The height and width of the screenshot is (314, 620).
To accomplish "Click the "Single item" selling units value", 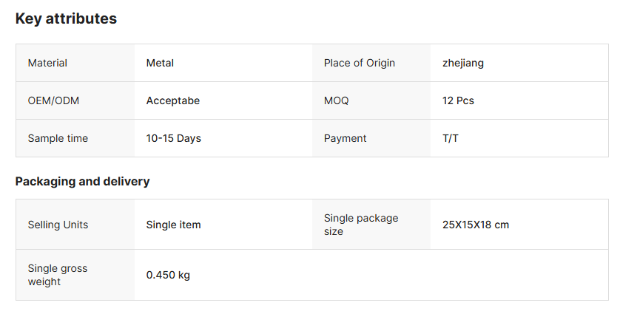I will (x=174, y=225).
